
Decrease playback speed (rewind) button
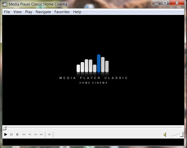30,135
